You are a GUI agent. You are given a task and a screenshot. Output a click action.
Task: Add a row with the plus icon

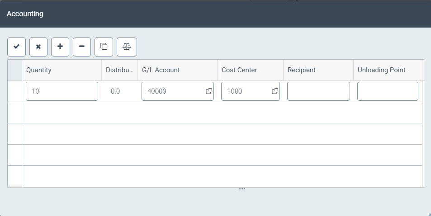60,47
